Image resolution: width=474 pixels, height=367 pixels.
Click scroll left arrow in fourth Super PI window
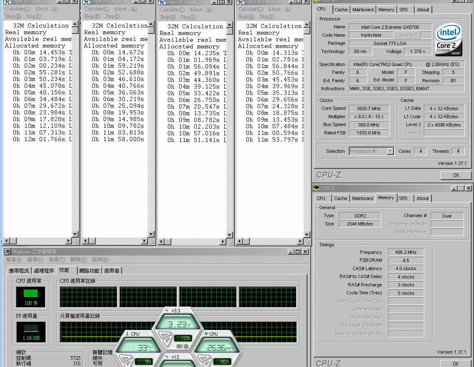pos(240,241)
